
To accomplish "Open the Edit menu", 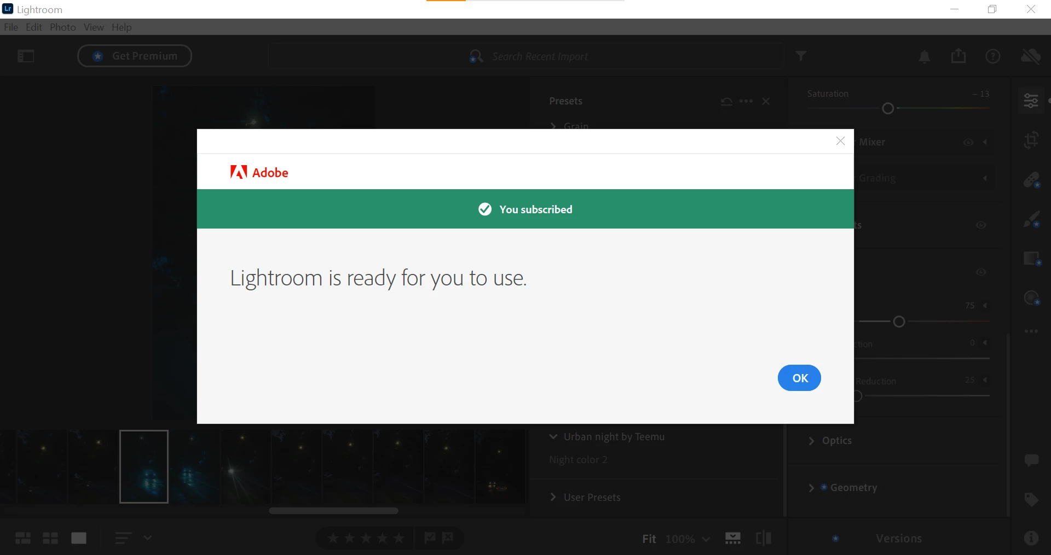I will 34,27.
